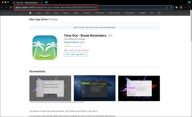This screenshot has height=117, width=192.
Task: Click the page vertical scrollbar
Action: tap(191, 26)
